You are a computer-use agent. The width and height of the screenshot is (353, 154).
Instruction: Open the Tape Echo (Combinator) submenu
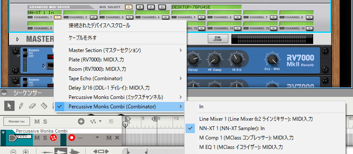(x=120, y=78)
